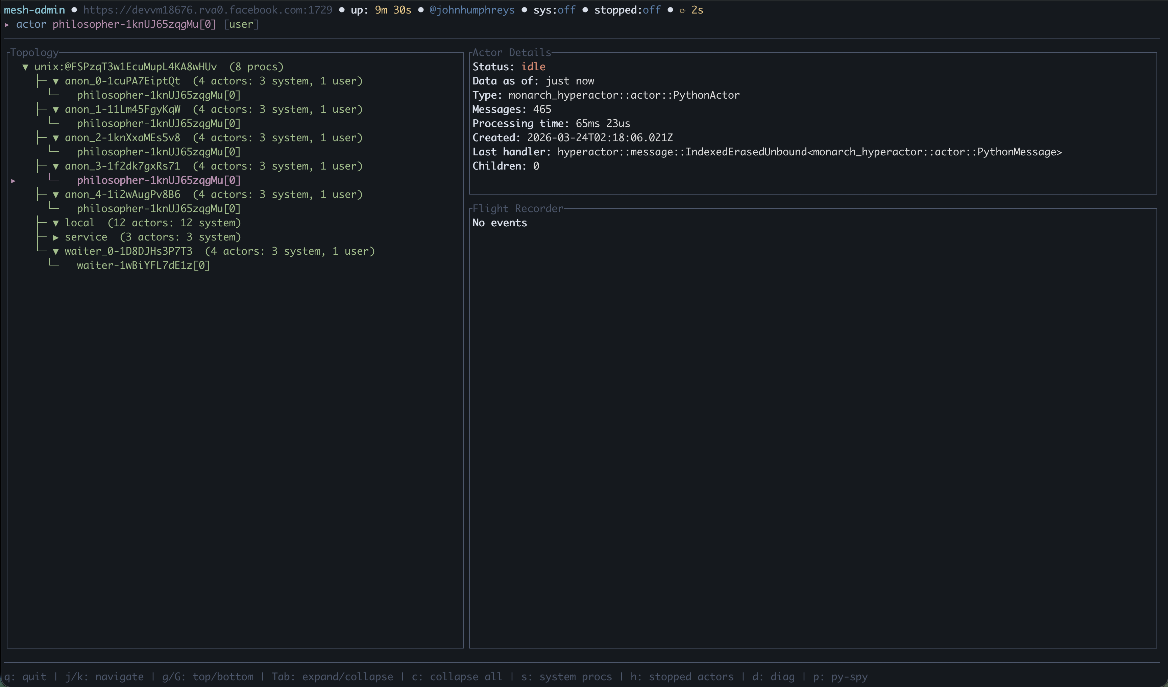The height and width of the screenshot is (687, 1168).
Task: Collapse the anon_4-1i2wAugPv8B6 triangle
Action: (56, 195)
